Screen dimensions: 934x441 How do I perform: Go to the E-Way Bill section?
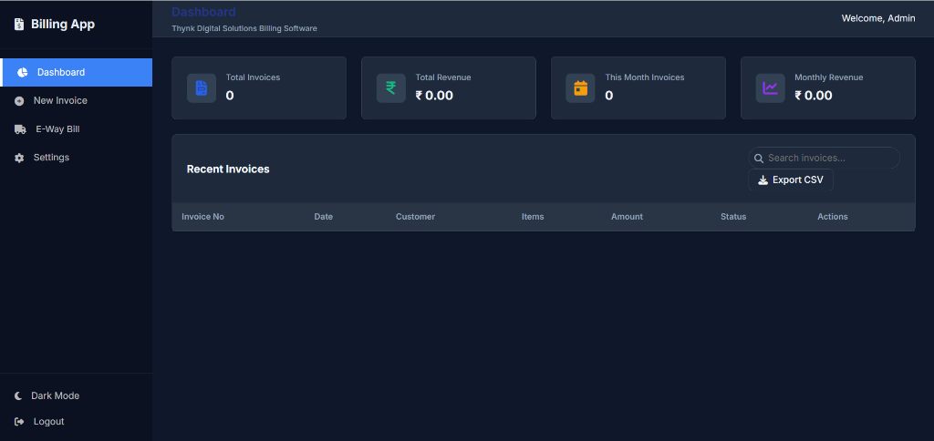[77, 129]
